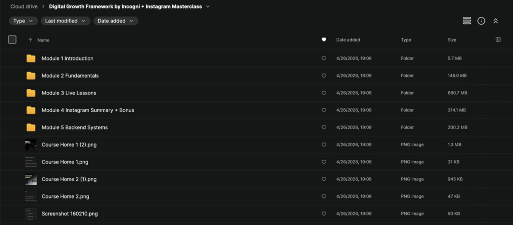This screenshot has height=225, width=513.
Task: Switch to list view layout icon
Action: click(x=466, y=21)
